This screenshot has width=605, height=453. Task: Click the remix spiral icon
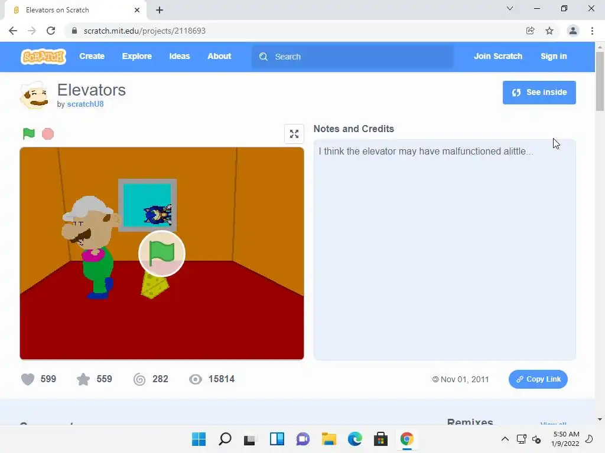click(x=139, y=379)
